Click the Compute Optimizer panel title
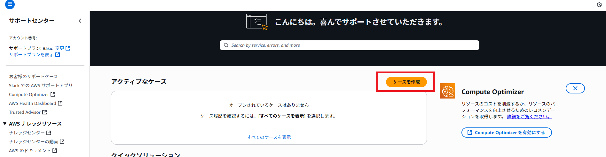Image resolution: width=606 pixels, height=157 pixels. click(x=492, y=92)
